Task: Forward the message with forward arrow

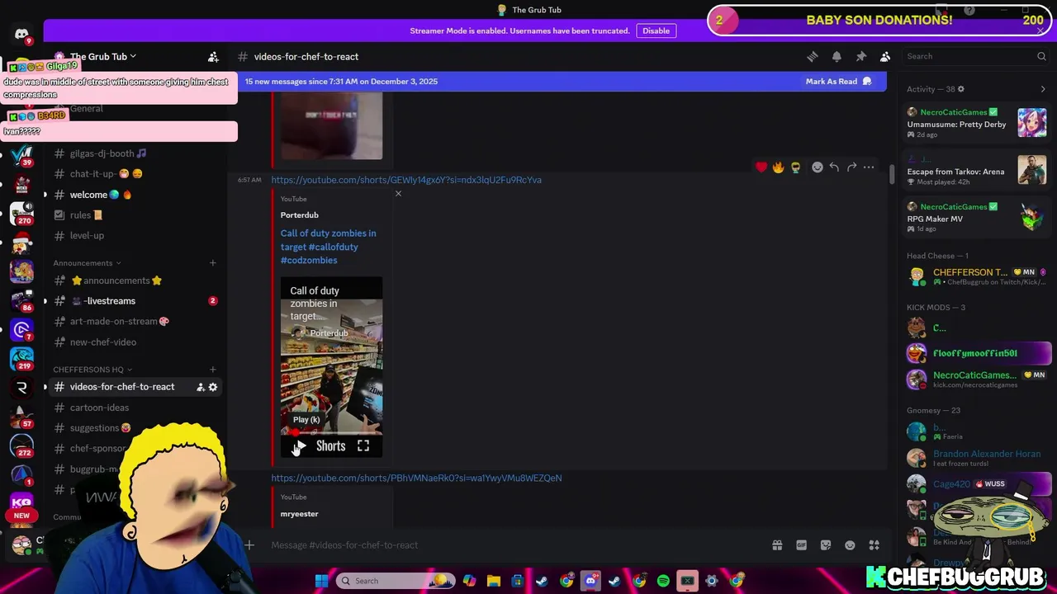Action: tap(851, 167)
